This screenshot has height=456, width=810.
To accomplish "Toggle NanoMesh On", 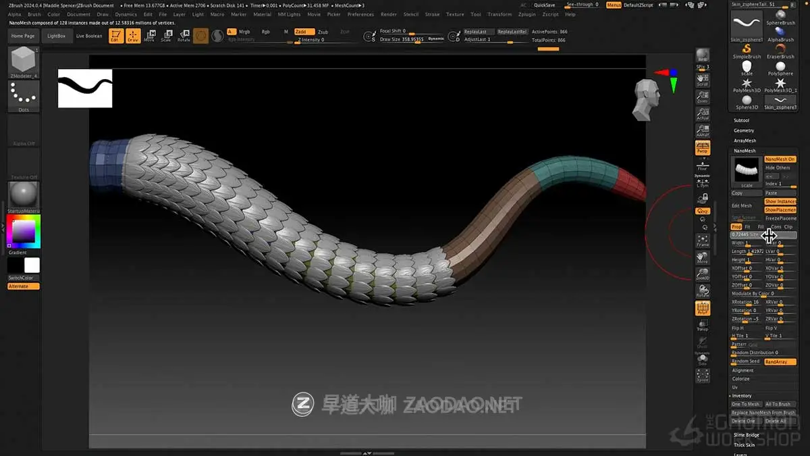I will point(780,158).
